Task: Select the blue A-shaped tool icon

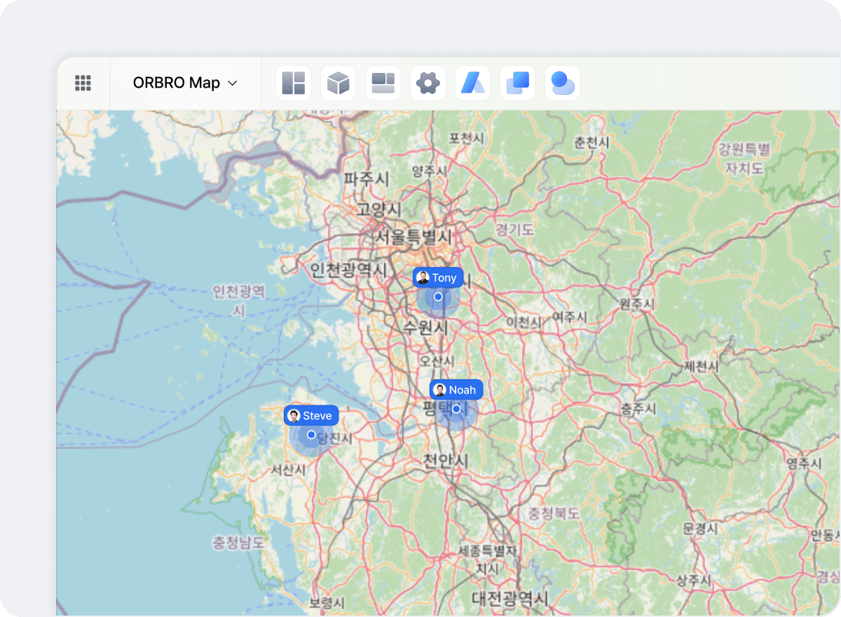Action: pos(473,83)
